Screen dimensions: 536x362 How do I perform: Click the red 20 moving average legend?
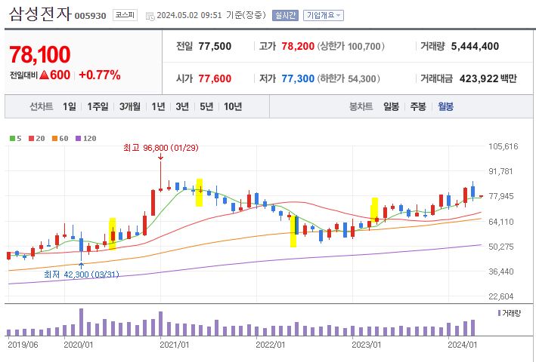tap(37, 139)
